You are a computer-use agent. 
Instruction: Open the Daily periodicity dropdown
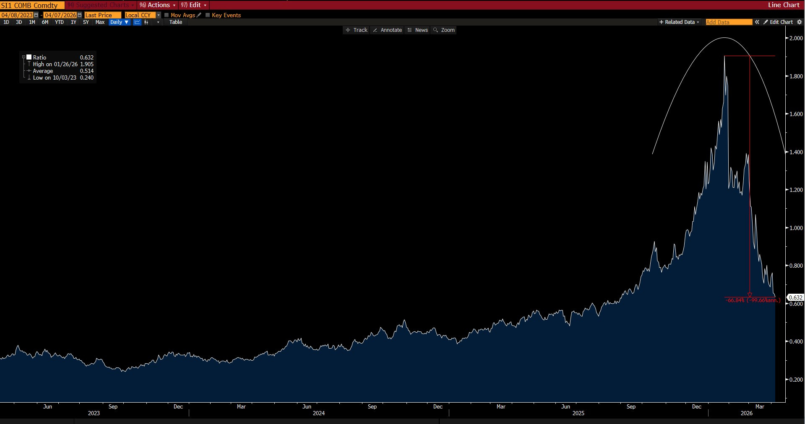[119, 22]
